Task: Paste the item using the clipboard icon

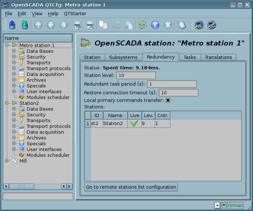Action: click(129, 25)
